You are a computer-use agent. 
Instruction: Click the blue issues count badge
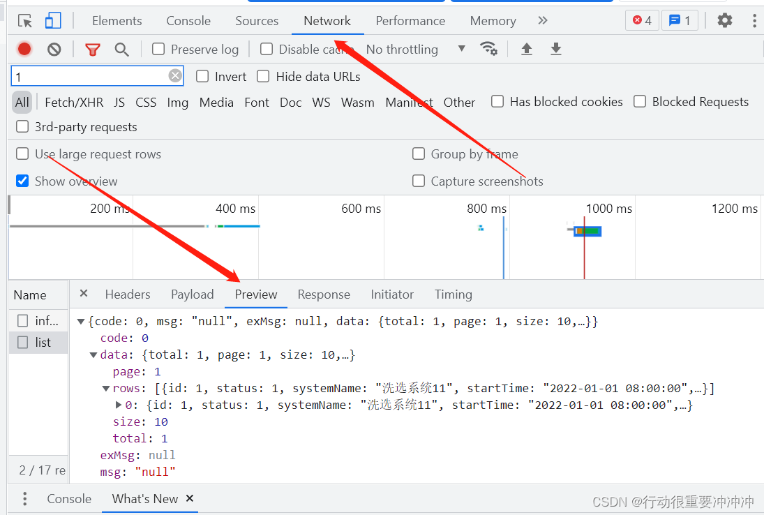680,20
